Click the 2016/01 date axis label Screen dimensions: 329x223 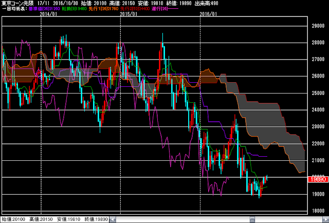[208, 14]
